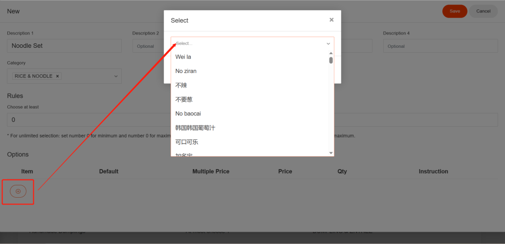
Task: Focus the Description 1 'Noodle Set' field
Action: tap(65, 46)
